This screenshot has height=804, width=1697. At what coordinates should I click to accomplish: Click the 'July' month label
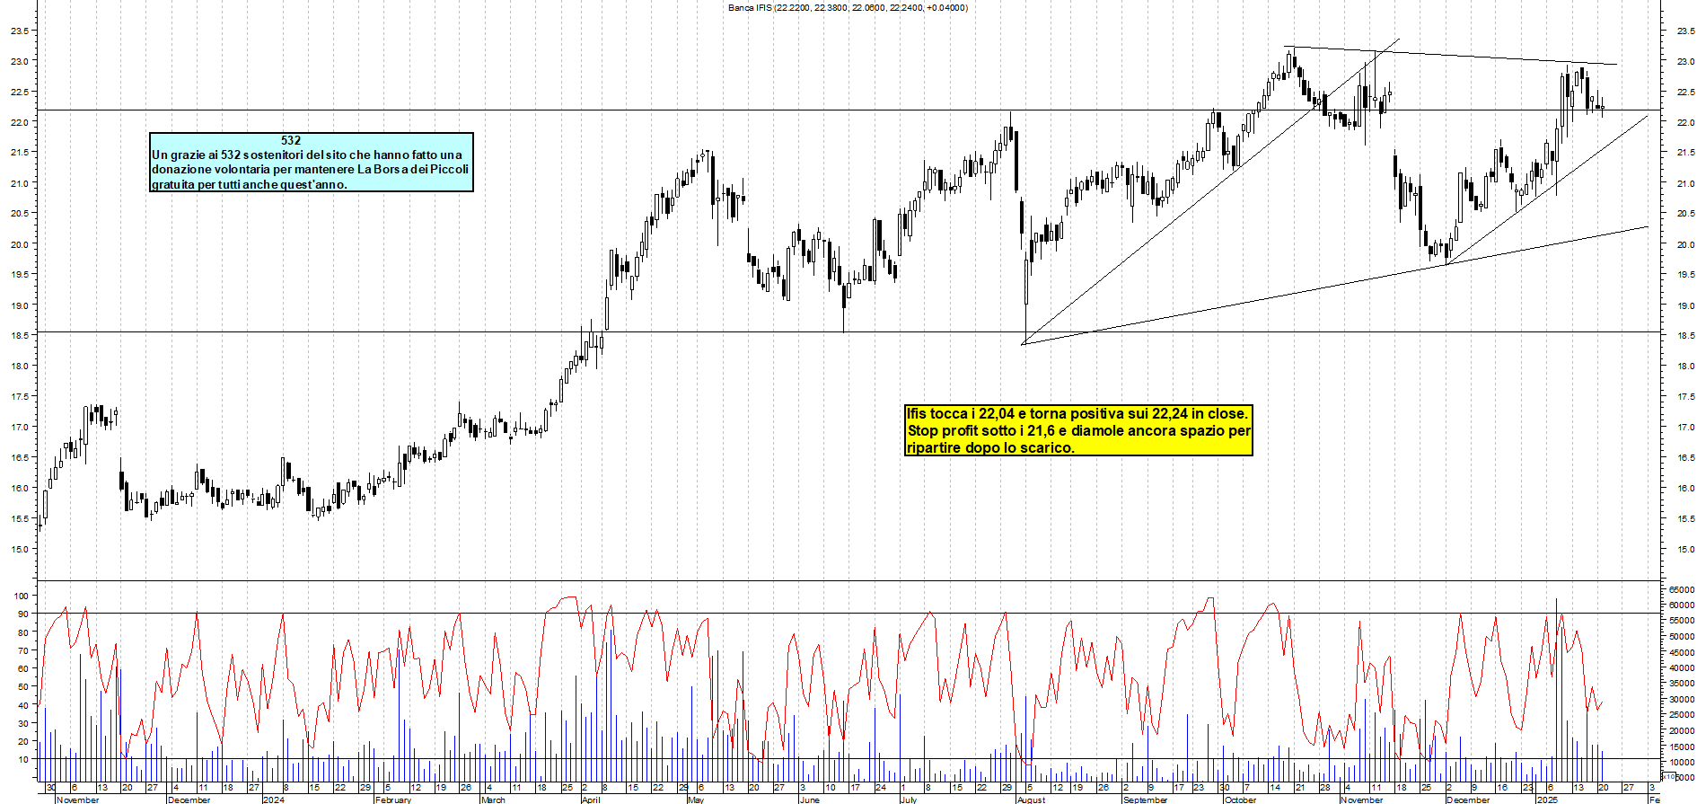point(909,800)
